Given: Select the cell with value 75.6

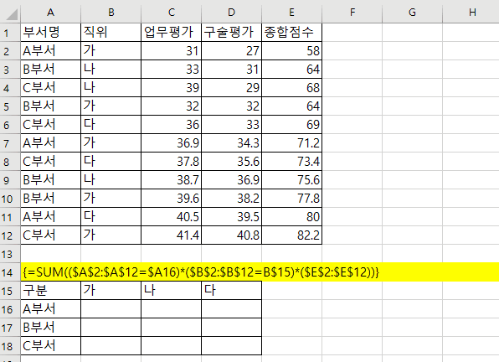Looking at the screenshot, I should tap(291, 180).
